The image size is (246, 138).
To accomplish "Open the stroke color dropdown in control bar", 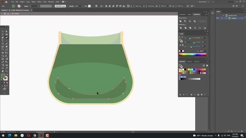I will pos(22,6).
